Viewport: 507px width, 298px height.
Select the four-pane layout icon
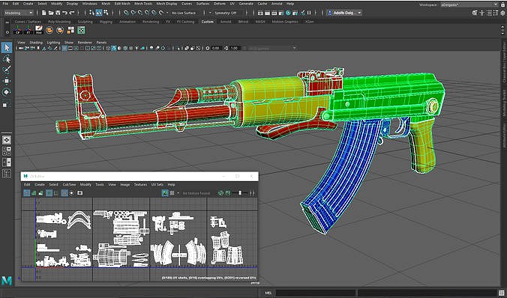pos(7,151)
